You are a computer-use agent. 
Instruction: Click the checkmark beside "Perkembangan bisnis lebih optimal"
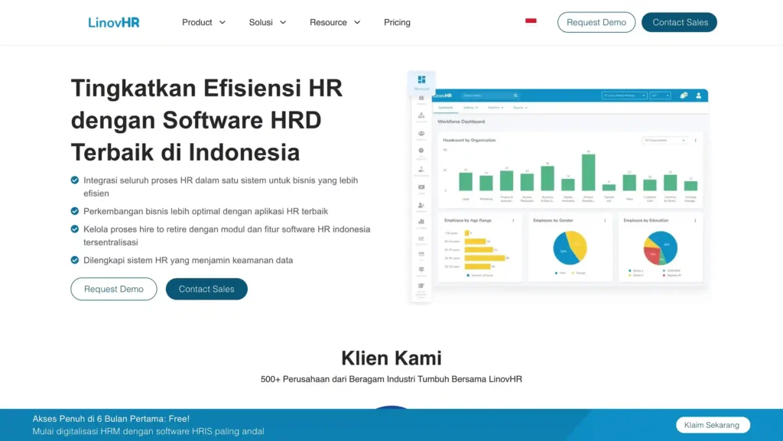tap(74, 211)
